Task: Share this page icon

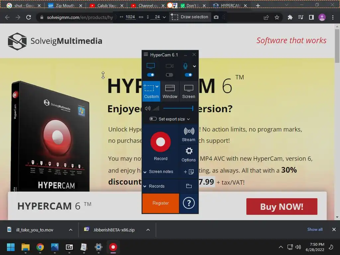Action: [x=266, y=17]
